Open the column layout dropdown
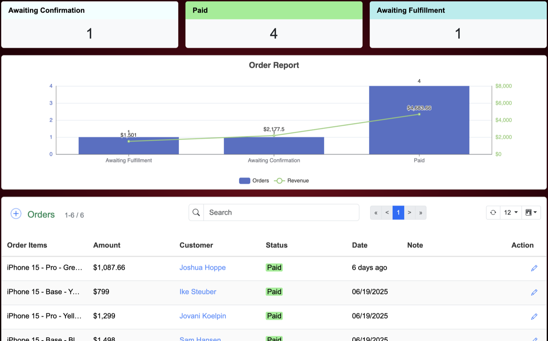The width and height of the screenshot is (548, 341). [x=531, y=212]
